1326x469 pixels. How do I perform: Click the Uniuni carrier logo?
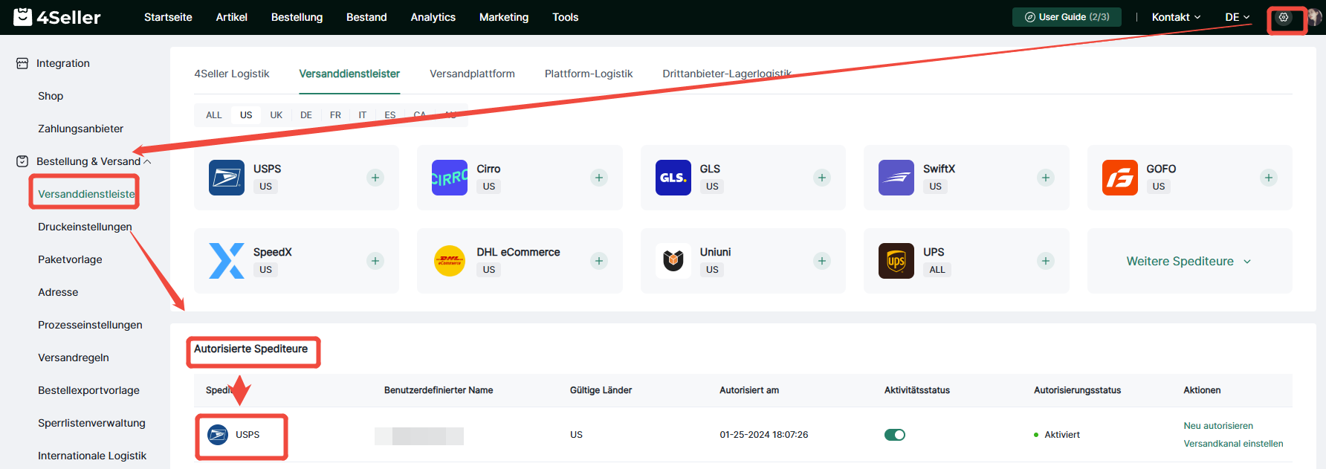(x=673, y=261)
